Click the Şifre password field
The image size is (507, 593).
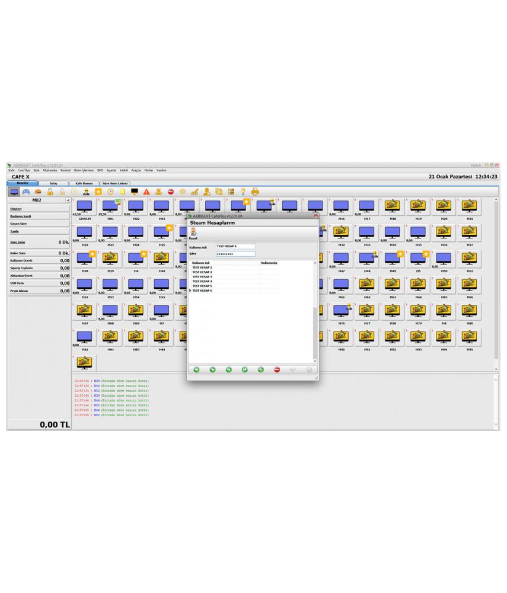[x=235, y=254]
